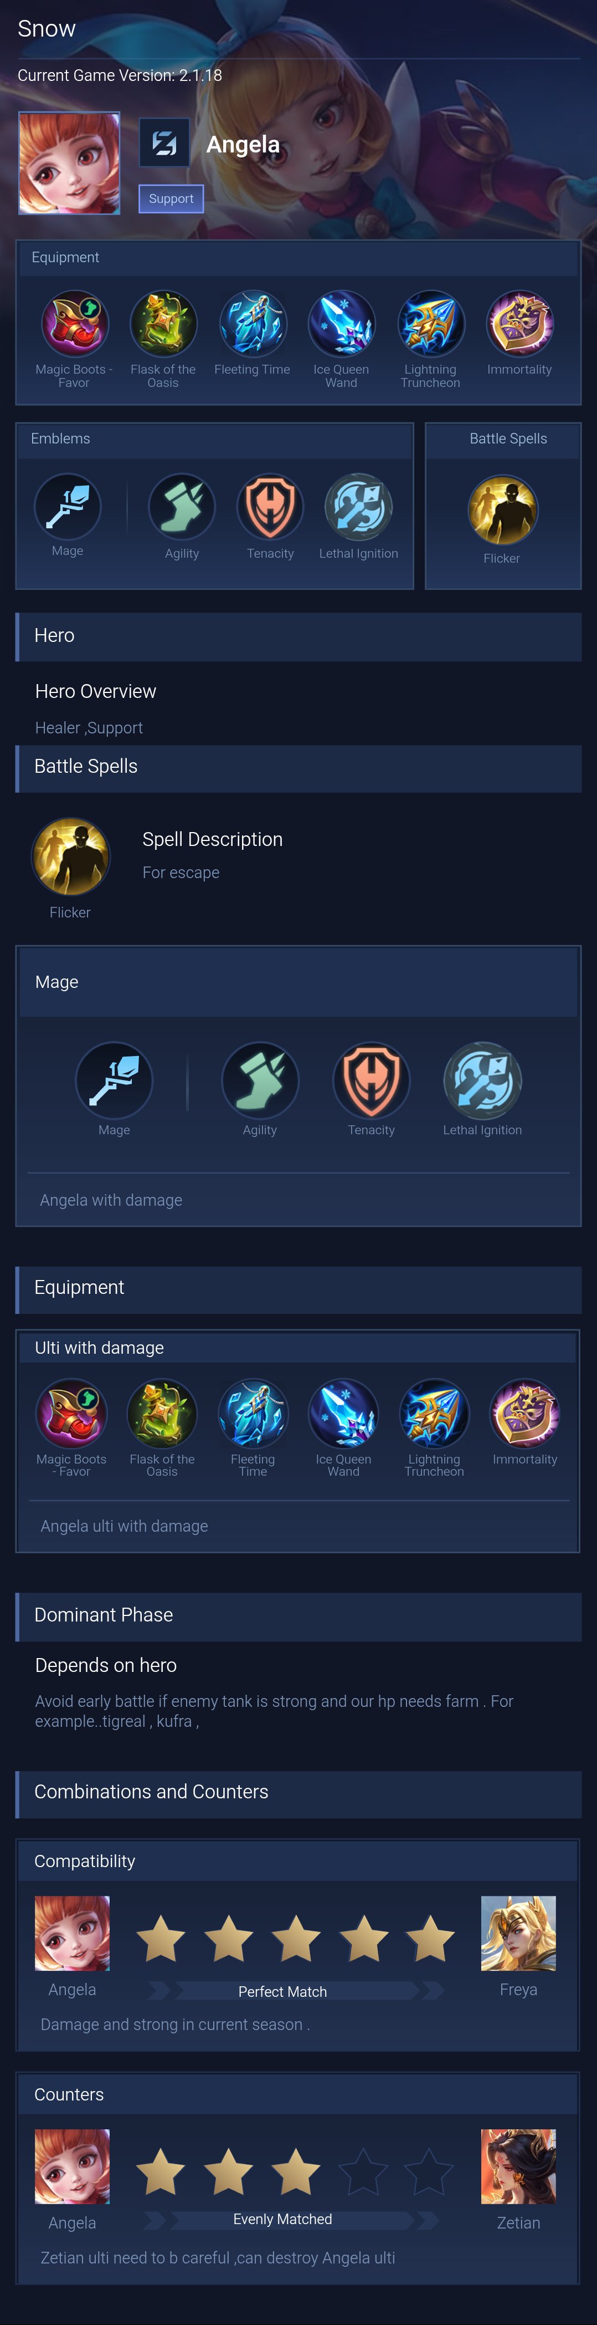The height and width of the screenshot is (2325, 597).
Task: Click the Hero section header
Action: tap(298, 636)
